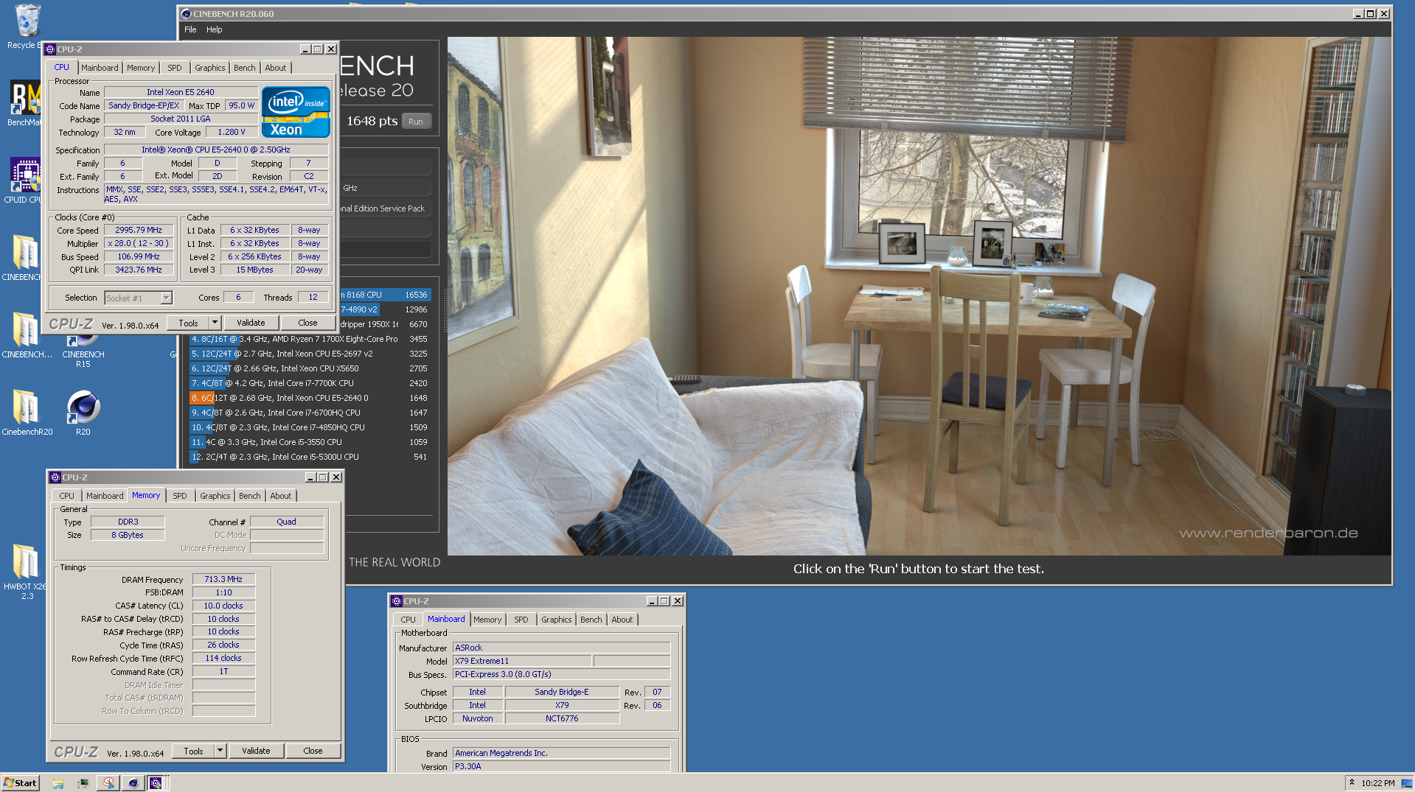Open the system monitor icon in taskbar
Screen dimensions: 1415x792
(83, 783)
